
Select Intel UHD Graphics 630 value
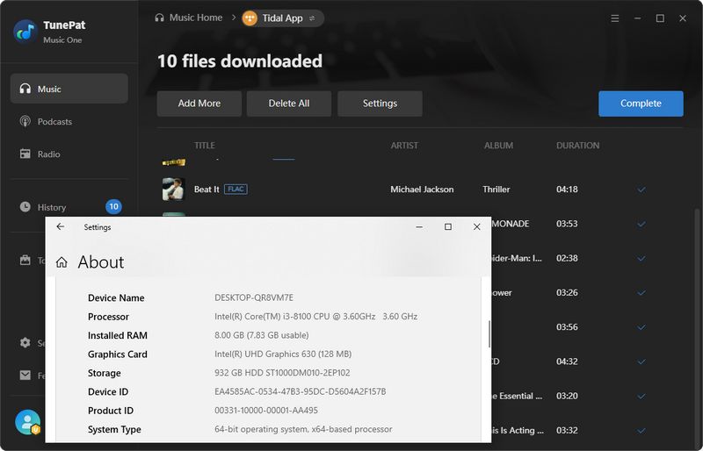pyautogui.click(x=283, y=354)
